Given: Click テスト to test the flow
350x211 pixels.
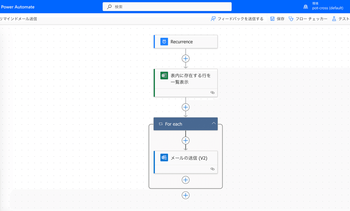Looking at the screenshot, I should (x=341, y=19).
